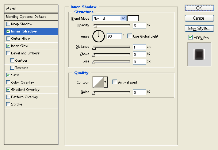
Task: Click the Distance value field
Action: tap(139, 47)
